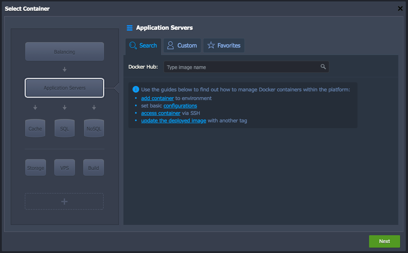Select the VPS node in the topology
This screenshot has height=253, width=408.
64,167
